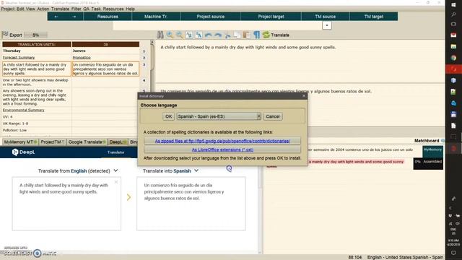Select the Google Translate tab
The height and width of the screenshot is (260, 462).
tap(87, 142)
